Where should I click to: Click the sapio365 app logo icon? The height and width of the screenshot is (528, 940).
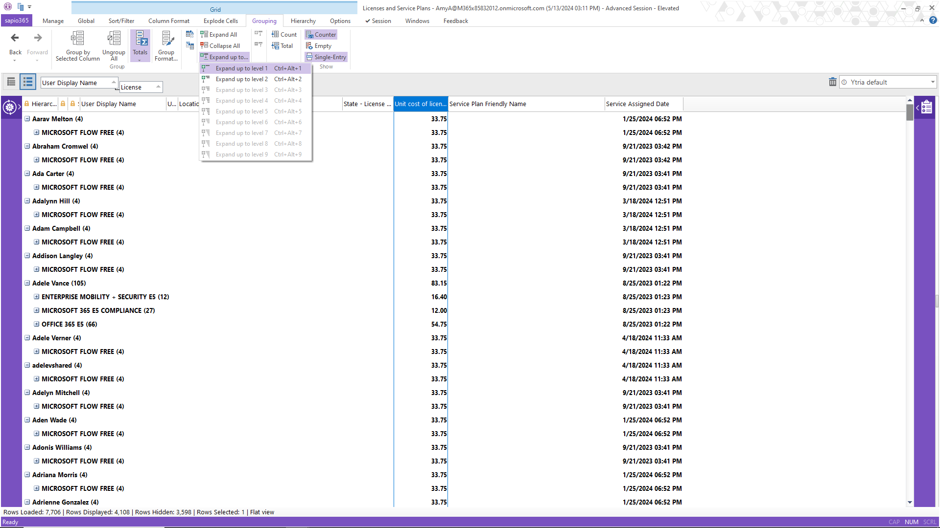pyautogui.click(x=7, y=7)
